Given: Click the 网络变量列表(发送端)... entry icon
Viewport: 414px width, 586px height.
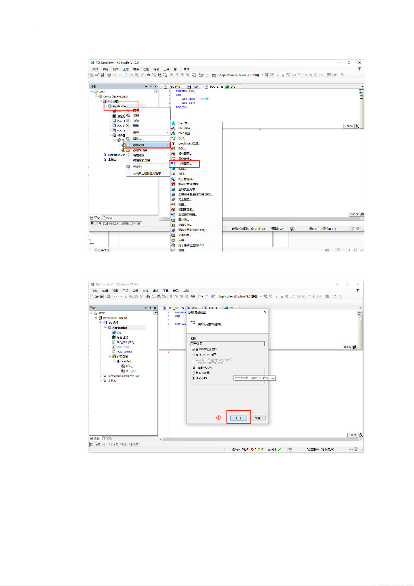Looking at the screenshot, I should (x=173, y=230).
